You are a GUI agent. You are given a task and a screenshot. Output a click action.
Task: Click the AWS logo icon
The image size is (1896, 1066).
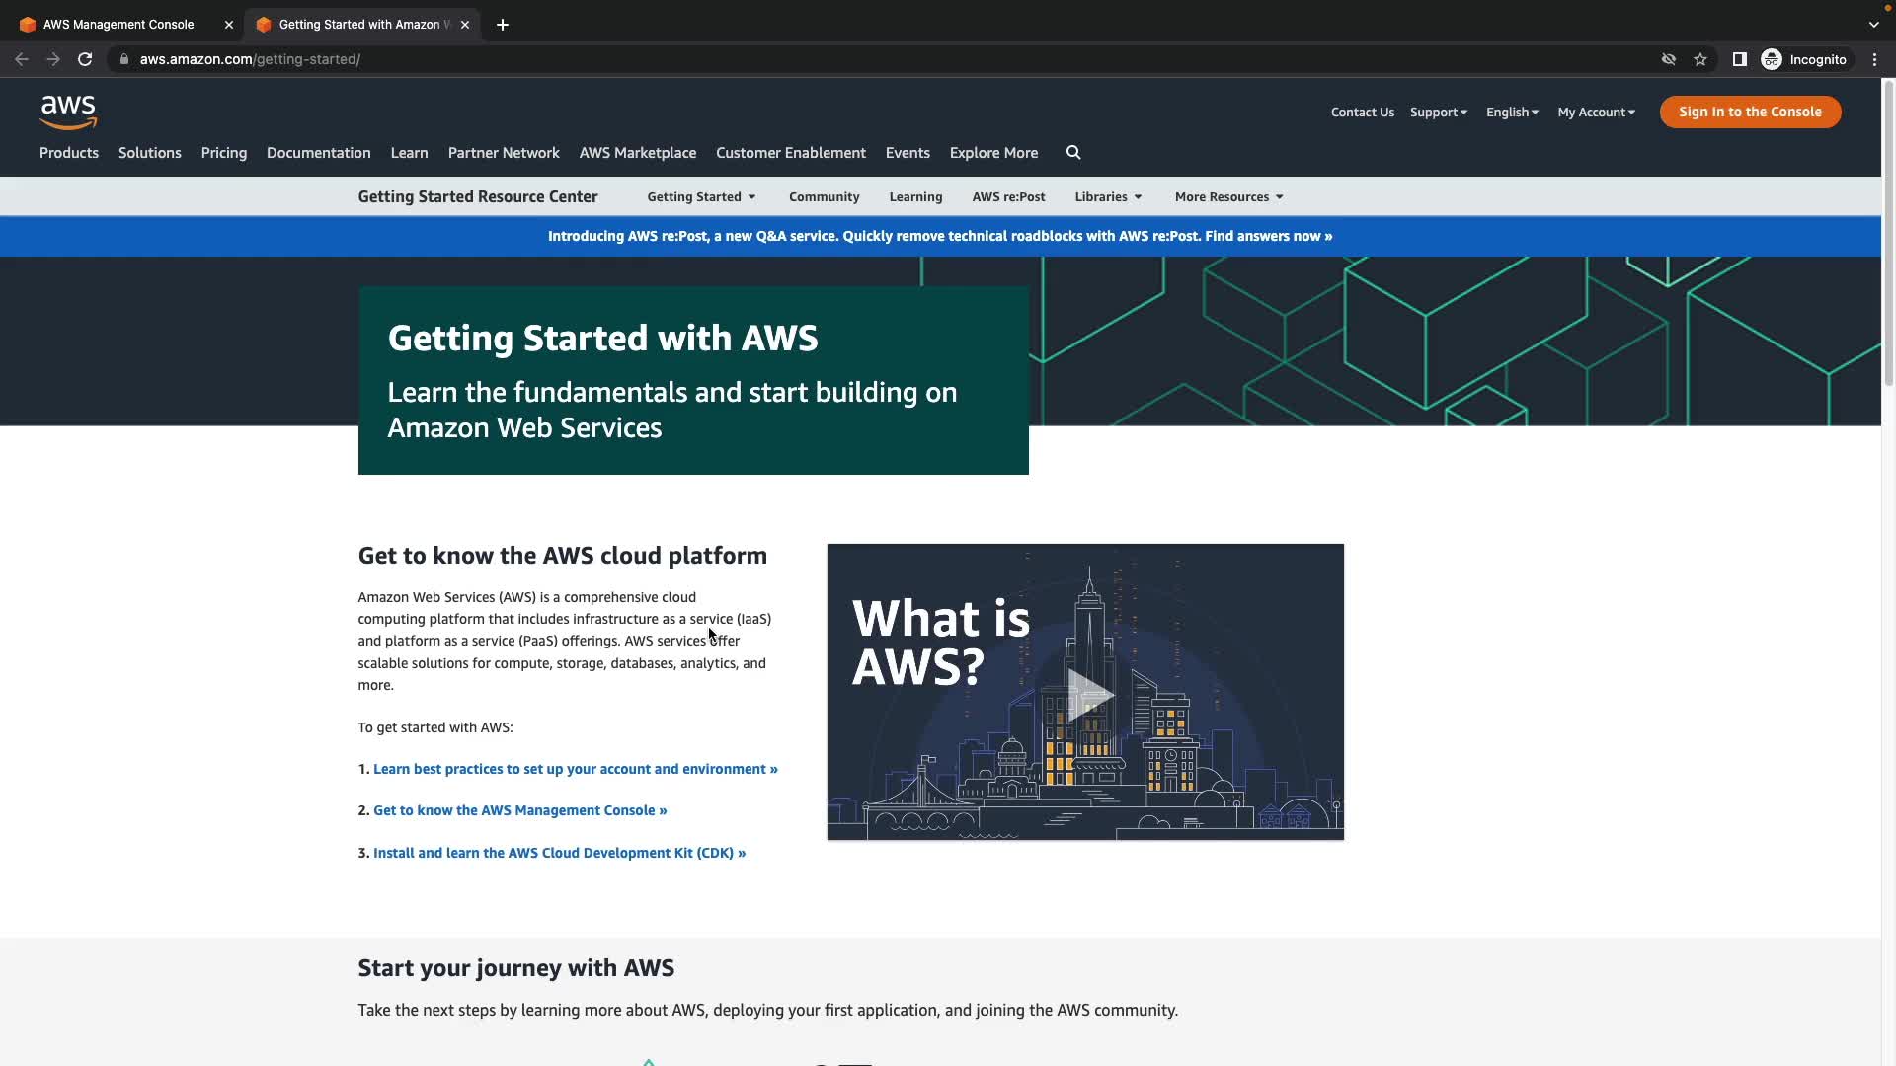pos(68,113)
